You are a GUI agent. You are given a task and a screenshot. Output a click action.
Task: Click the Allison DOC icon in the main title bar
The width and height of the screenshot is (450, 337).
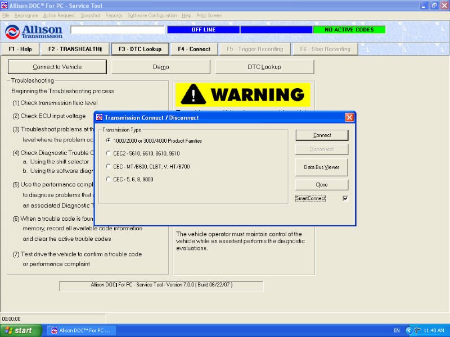coord(4,6)
